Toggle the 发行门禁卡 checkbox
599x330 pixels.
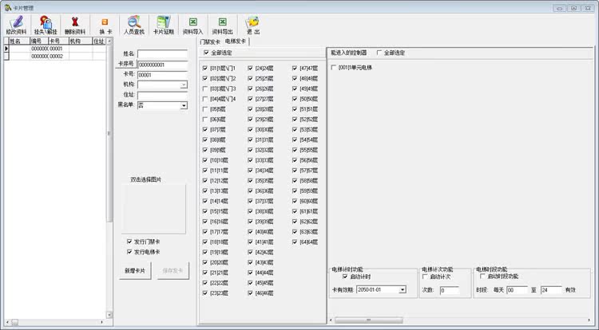pos(129,242)
